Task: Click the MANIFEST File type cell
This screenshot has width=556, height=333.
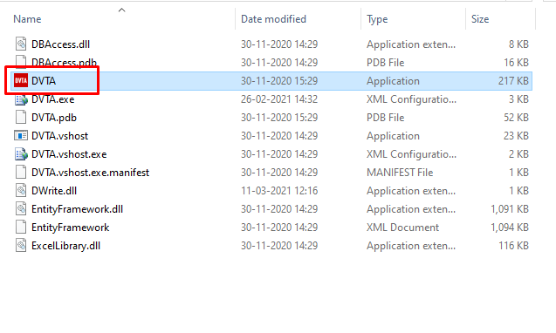Action: coord(400,173)
